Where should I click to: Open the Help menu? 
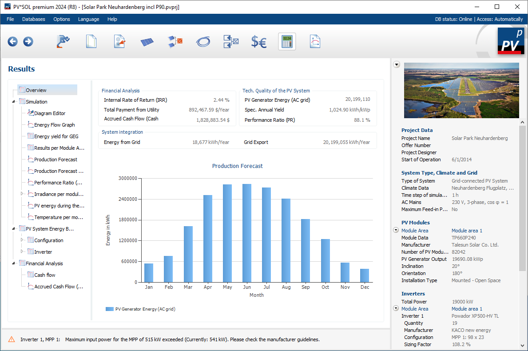tap(112, 19)
